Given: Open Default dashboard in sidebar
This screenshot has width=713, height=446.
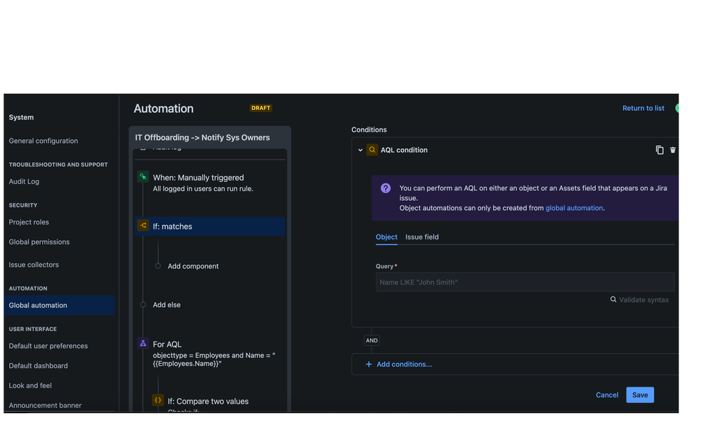Looking at the screenshot, I should click(38, 365).
